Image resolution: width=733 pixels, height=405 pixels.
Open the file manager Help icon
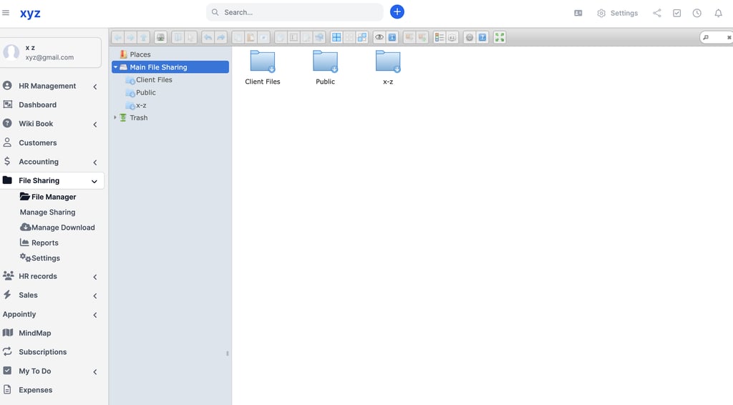[482, 37]
